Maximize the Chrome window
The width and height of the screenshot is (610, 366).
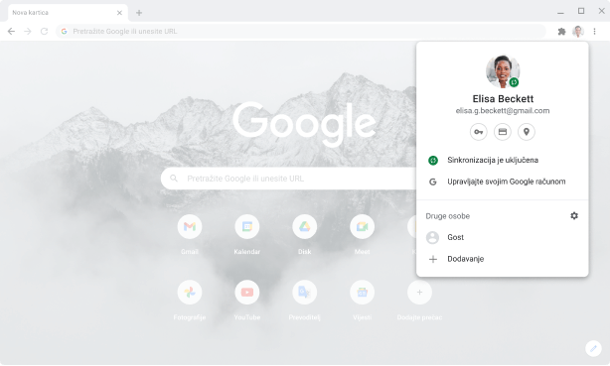581,11
